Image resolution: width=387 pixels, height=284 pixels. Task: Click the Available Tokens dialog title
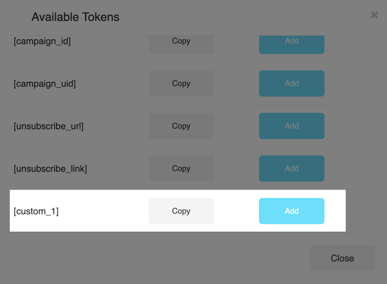pos(75,17)
